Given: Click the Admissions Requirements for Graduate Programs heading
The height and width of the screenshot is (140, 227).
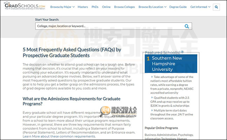Looking at the screenshot, I should tap(71, 101).
